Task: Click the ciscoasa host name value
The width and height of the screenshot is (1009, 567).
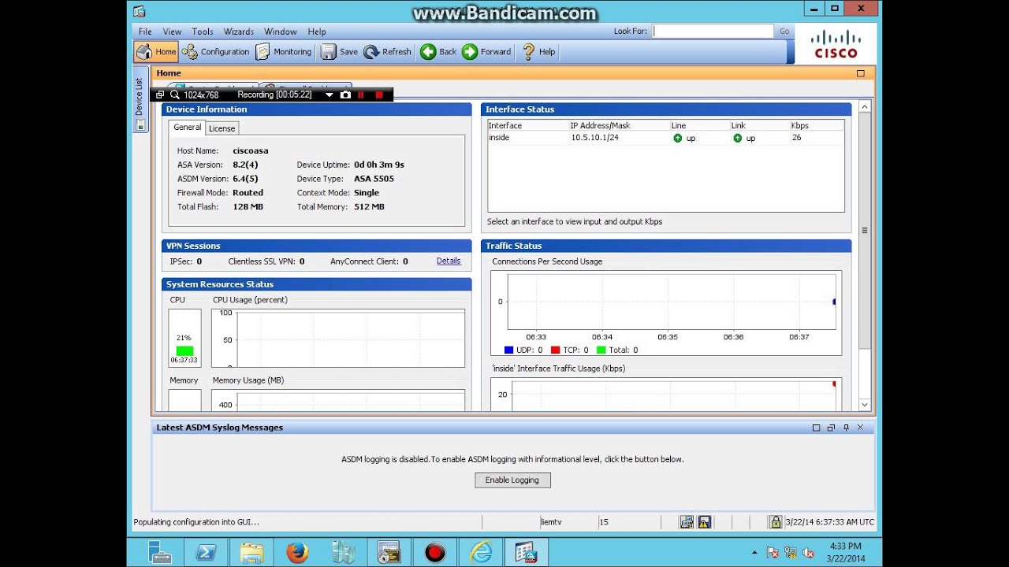Action: pyautogui.click(x=251, y=150)
